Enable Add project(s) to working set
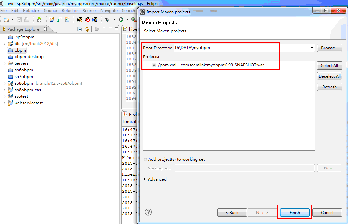Screen dimensions: 348x224 tap(145, 159)
